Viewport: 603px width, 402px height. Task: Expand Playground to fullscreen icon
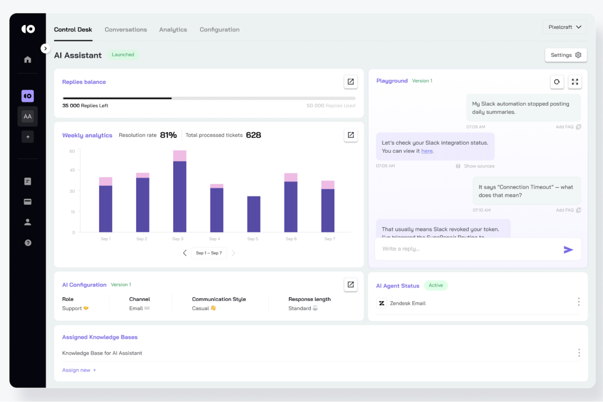click(574, 81)
